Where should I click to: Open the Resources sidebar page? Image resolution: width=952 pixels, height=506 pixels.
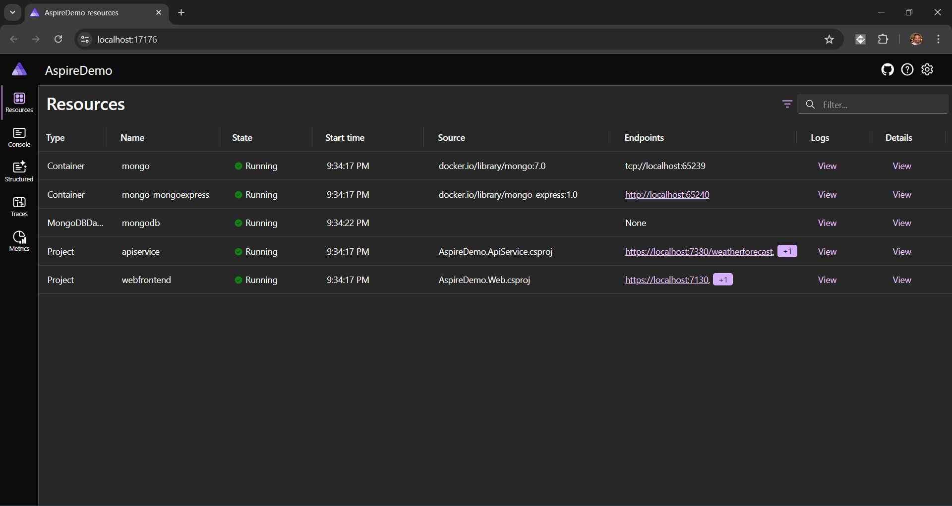19,103
